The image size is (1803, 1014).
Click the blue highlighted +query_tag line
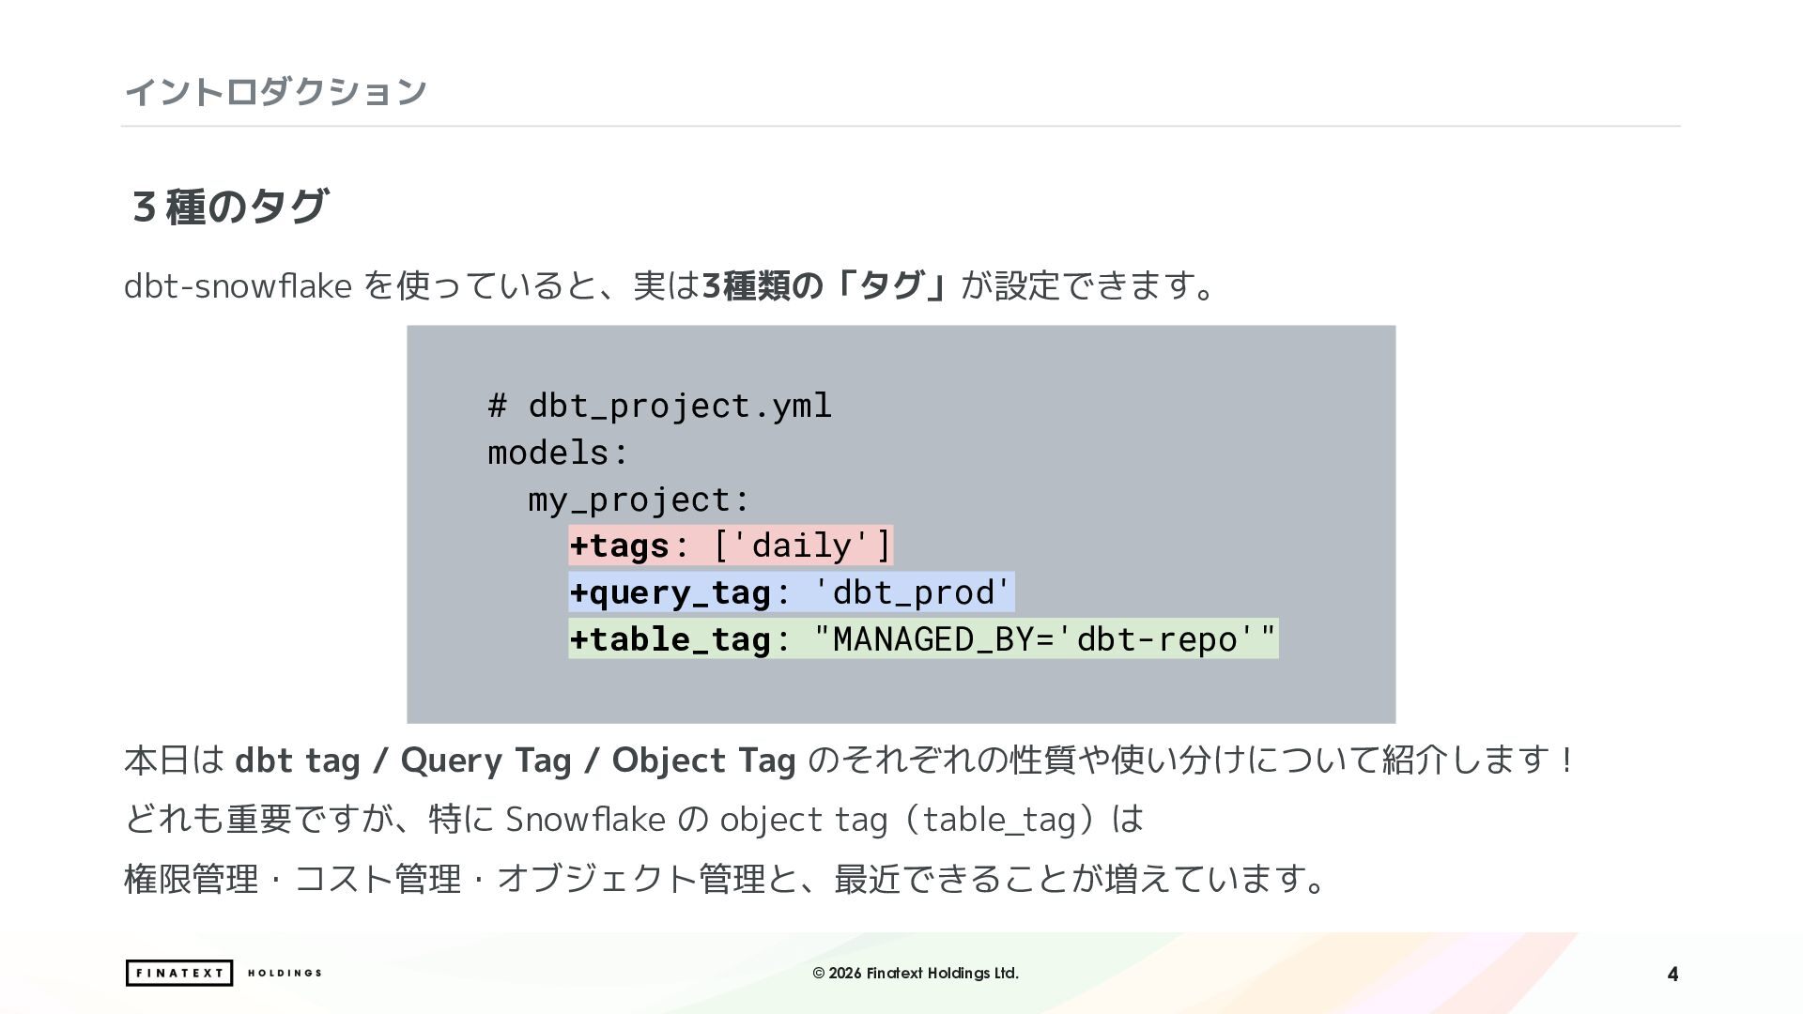point(792,592)
